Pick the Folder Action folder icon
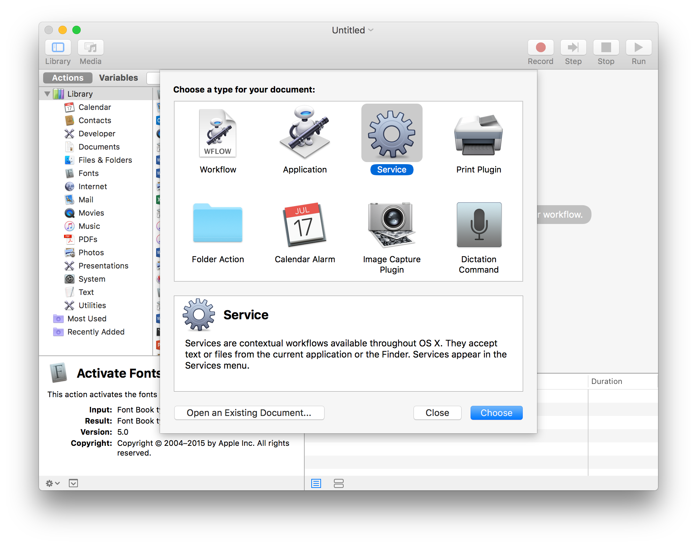 pos(218,223)
